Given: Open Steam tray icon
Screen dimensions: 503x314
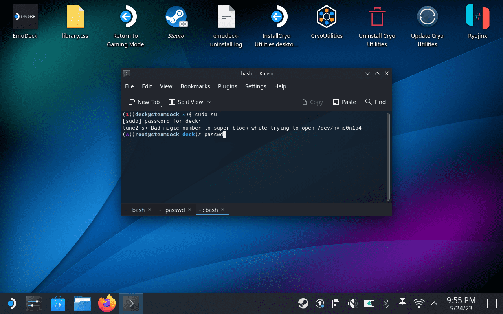Looking at the screenshot, I should click(303, 303).
